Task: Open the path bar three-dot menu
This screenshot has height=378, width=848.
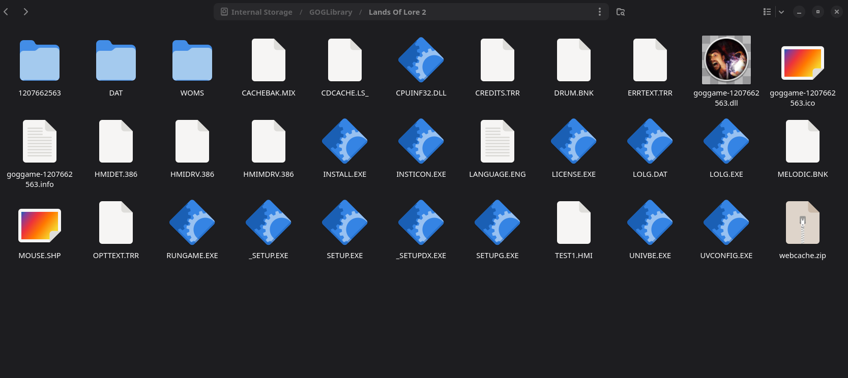Action: (600, 12)
